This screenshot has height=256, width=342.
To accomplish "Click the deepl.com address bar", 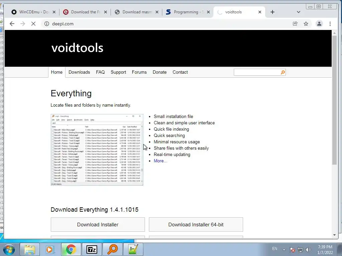I will (166, 24).
